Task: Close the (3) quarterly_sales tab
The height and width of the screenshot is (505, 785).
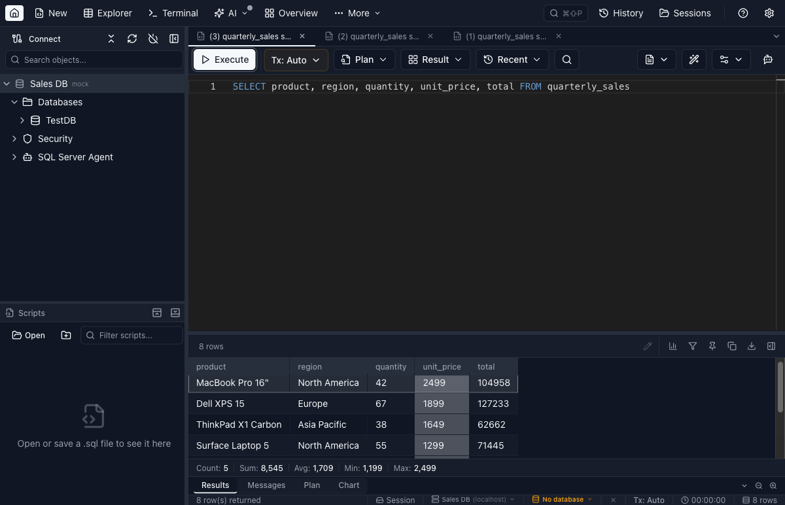Action: tap(303, 37)
